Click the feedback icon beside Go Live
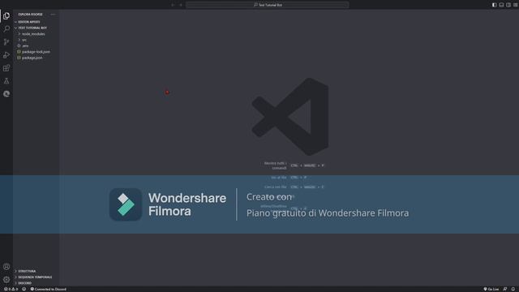The image size is (519, 292). tap(505, 289)
